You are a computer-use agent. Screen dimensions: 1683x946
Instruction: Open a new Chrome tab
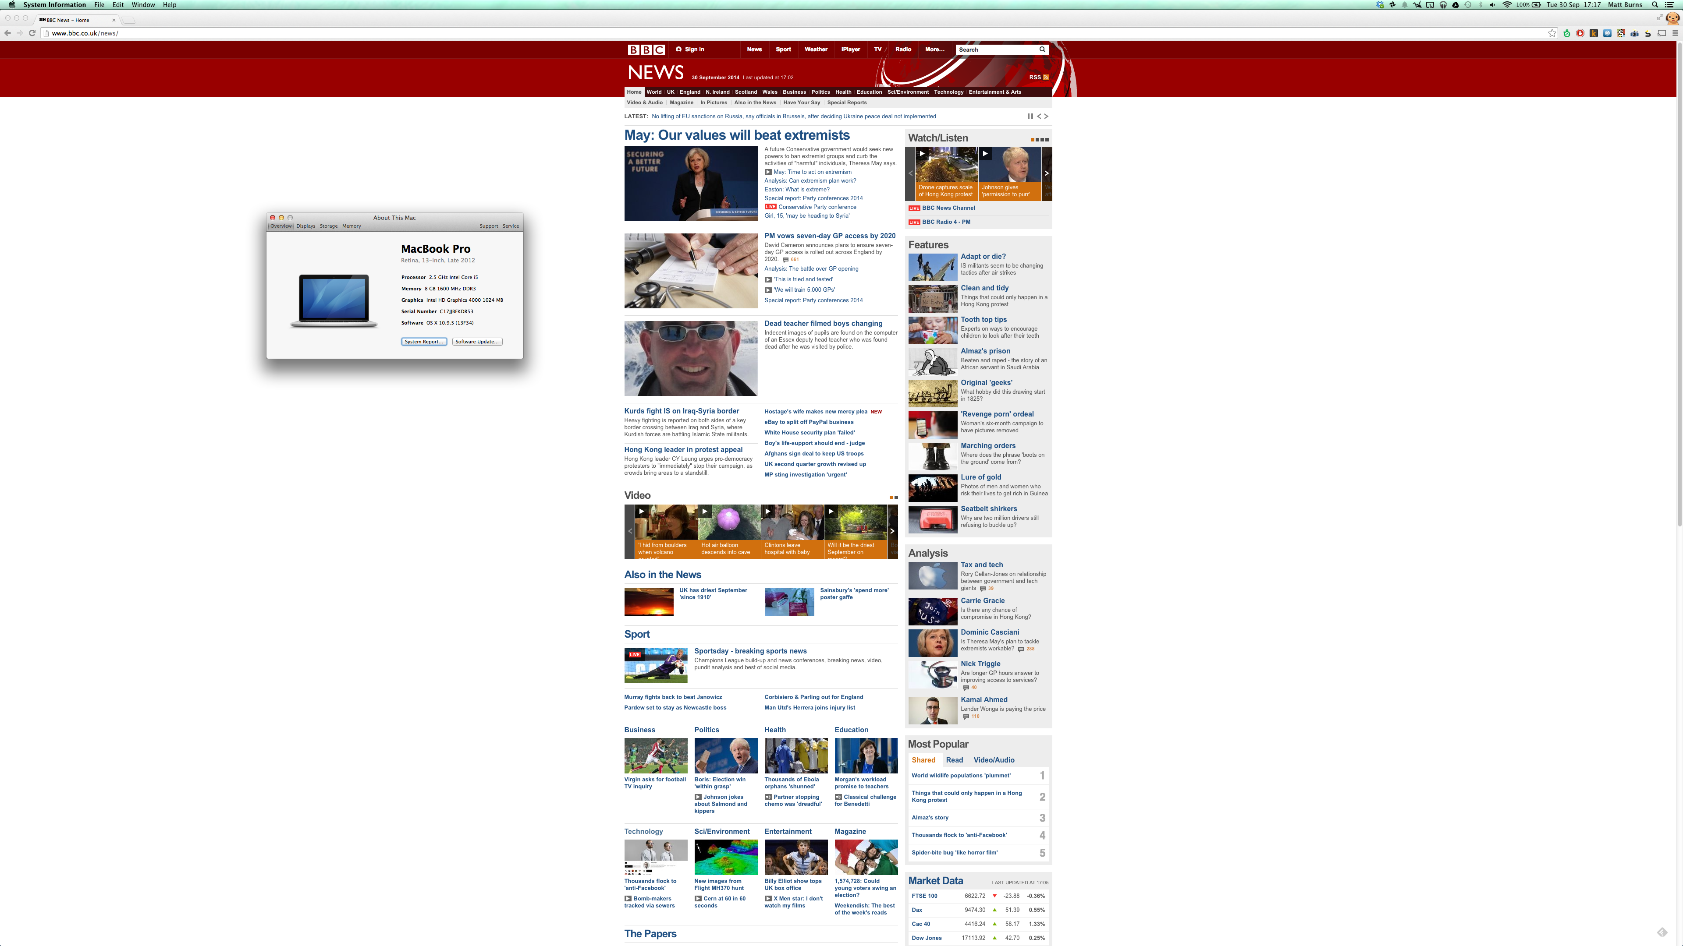[x=129, y=20]
